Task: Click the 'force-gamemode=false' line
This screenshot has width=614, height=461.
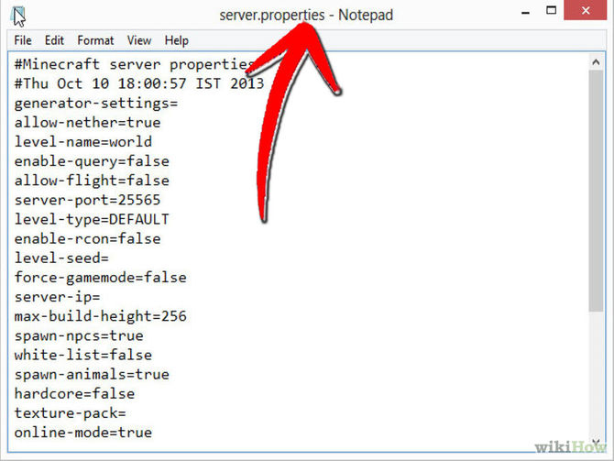Action: pyautogui.click(x=100, y=278)
